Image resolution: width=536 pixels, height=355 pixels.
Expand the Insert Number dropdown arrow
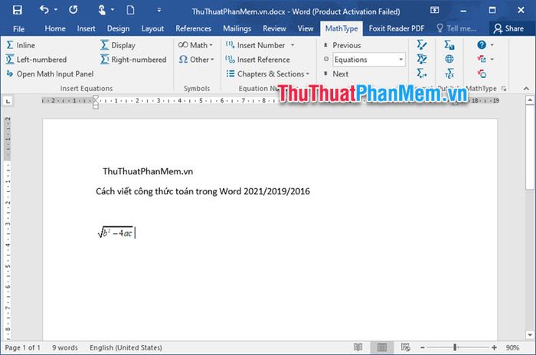(293, 45)
